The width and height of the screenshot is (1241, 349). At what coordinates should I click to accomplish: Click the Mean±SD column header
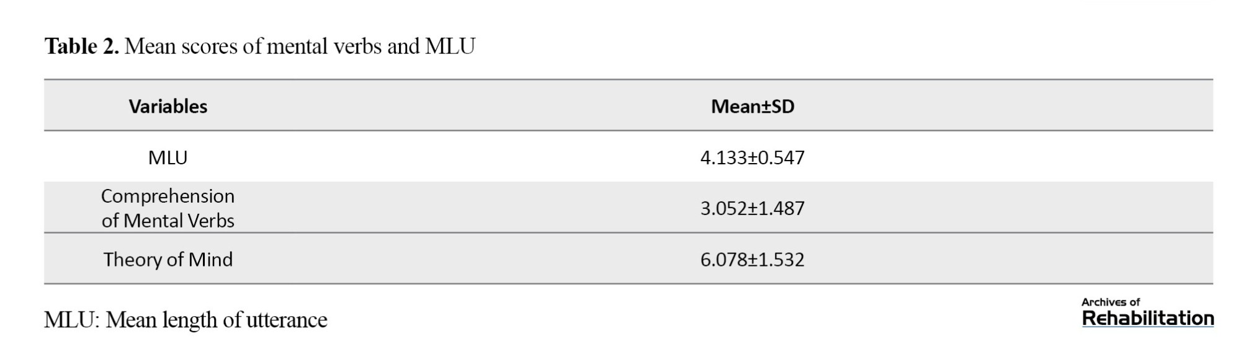[753, 106]
